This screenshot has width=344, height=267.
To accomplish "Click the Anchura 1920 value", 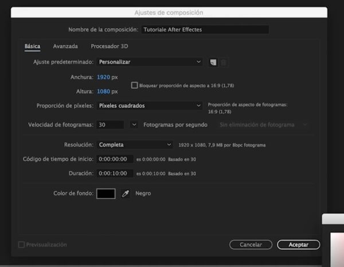I will tap(103, 77).
